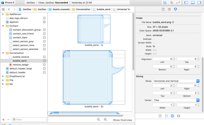The height and width of the screenshot is (125, 204).
Task: Open the file template library
Action: [160, 116]
